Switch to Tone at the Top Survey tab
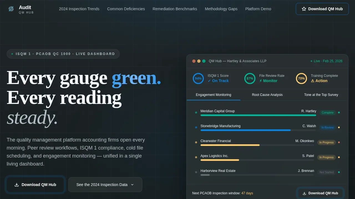 [321, 95]
